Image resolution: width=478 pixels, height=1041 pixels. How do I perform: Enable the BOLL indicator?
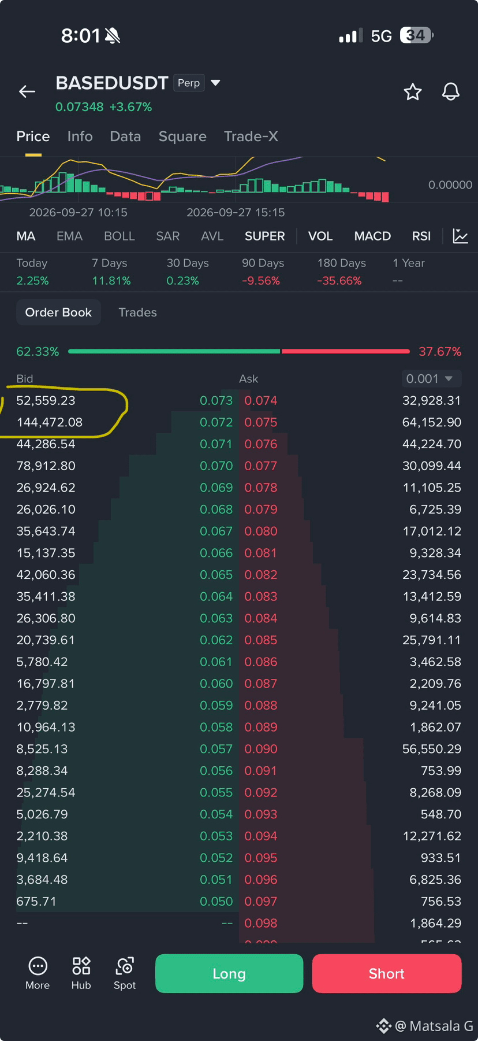click(119, 236)
